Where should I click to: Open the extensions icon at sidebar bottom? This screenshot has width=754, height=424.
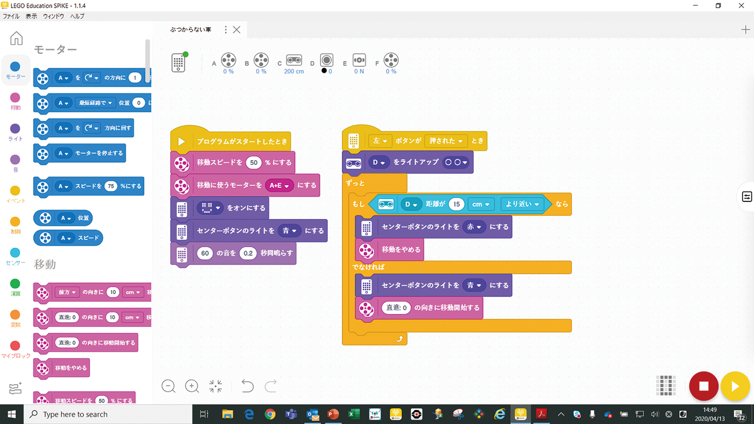click(15, 389)
